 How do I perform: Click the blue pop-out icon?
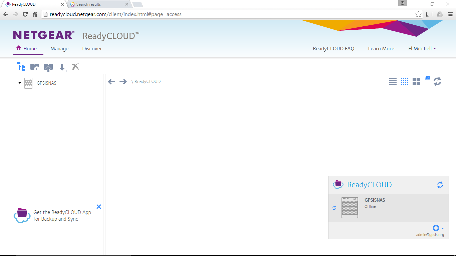click(x=428, y=78)
